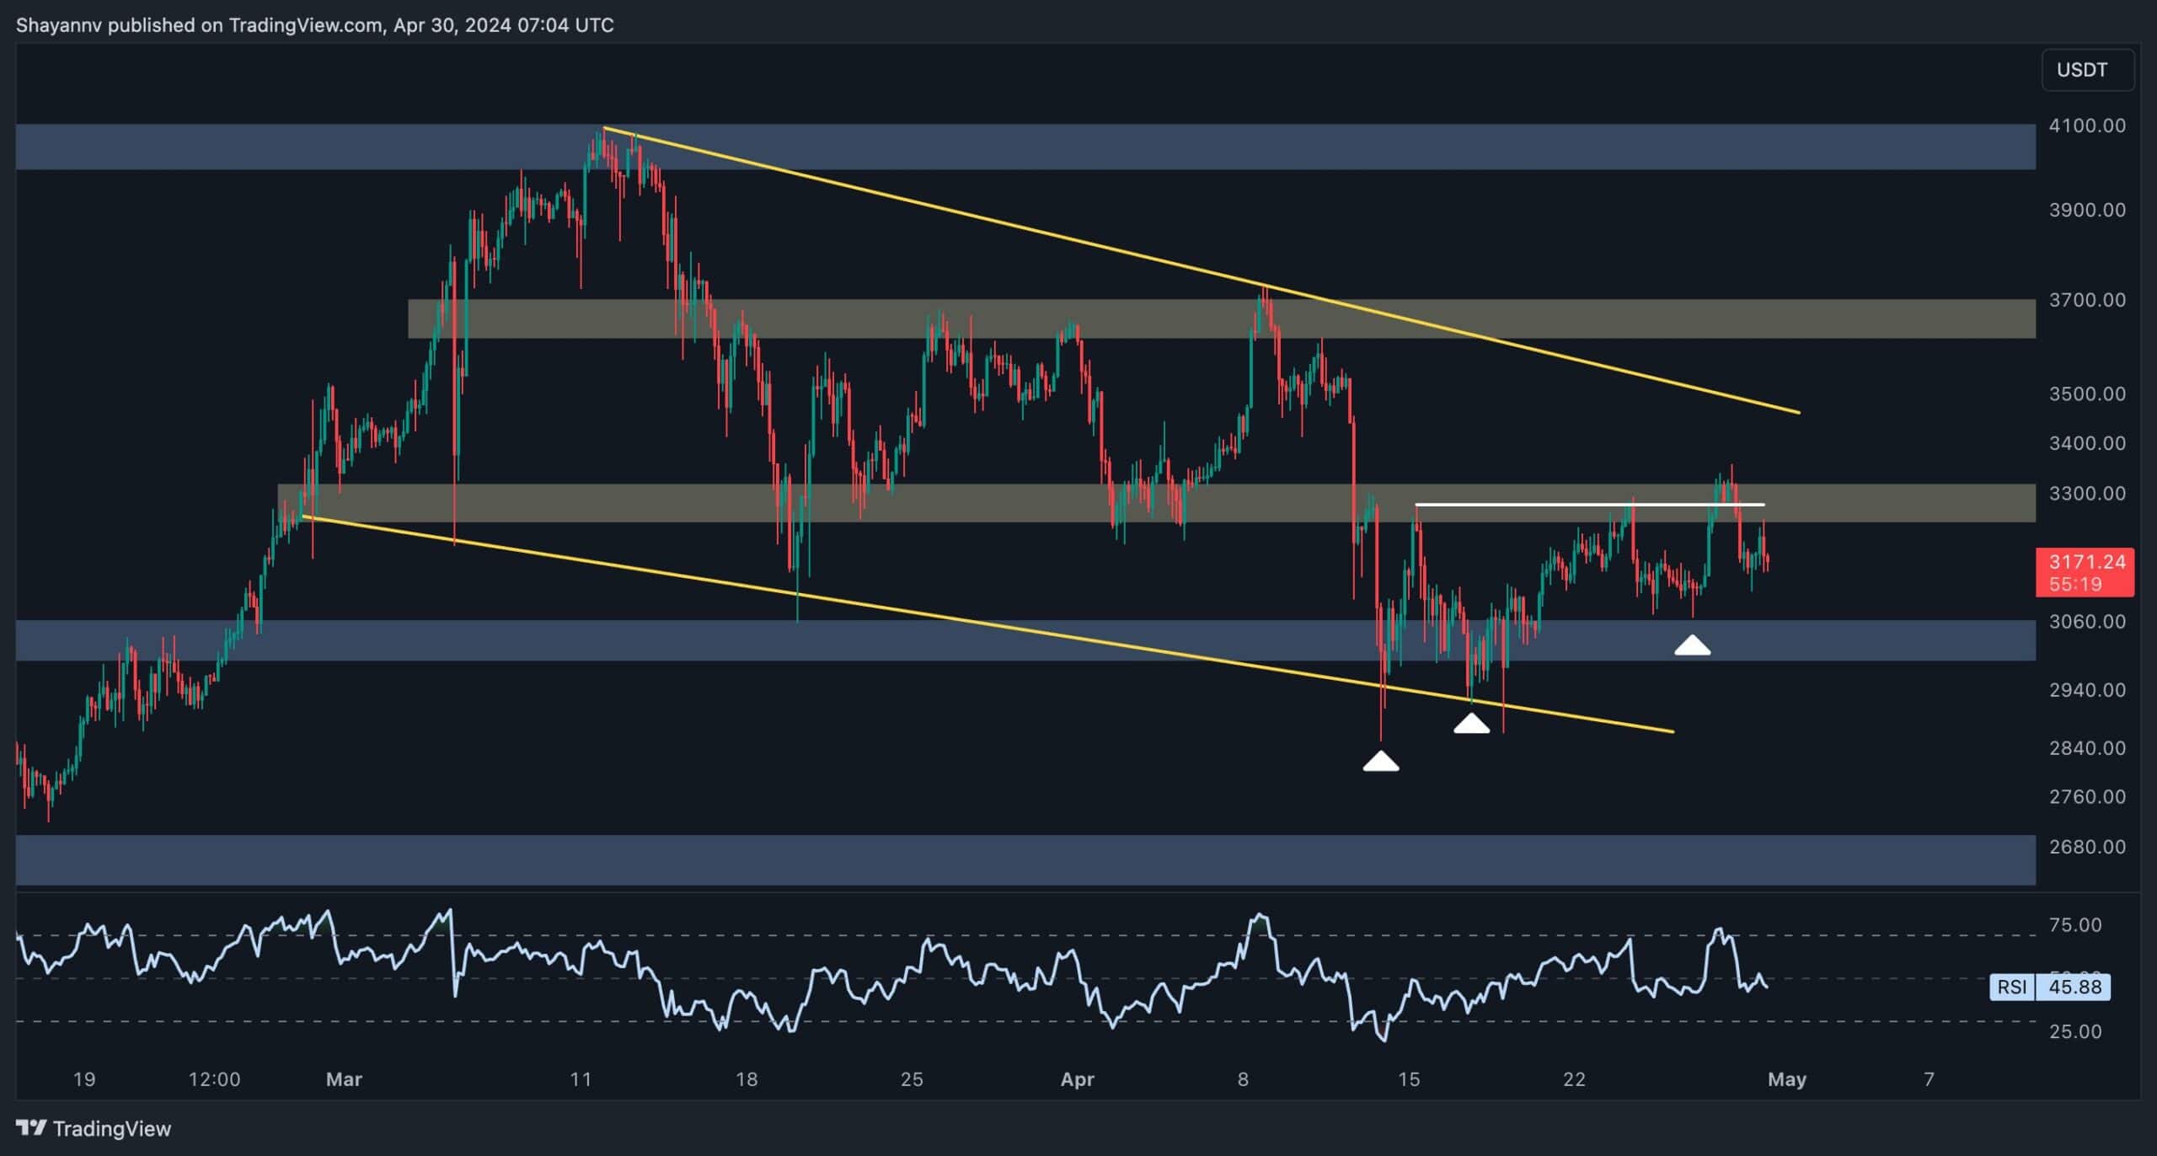The height and width of the screenshot is (1156, 2157).
Task: Click the RSI 45.88 value label
Action: pyautogui.click(x=2074, y=987)
